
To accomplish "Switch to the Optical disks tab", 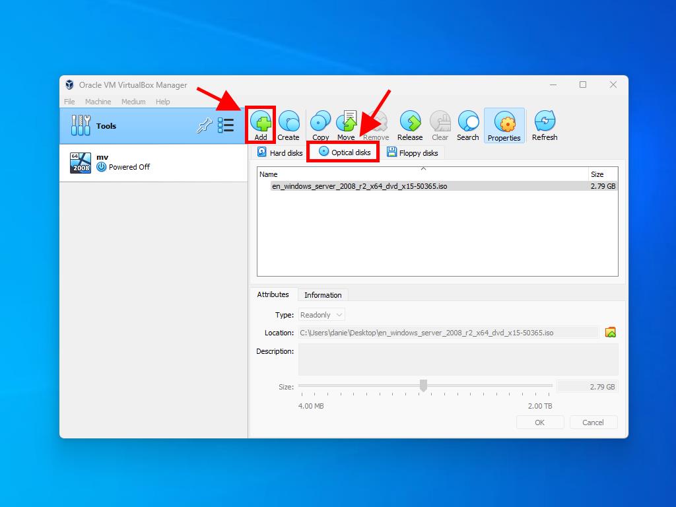I will tap(343, 152).
